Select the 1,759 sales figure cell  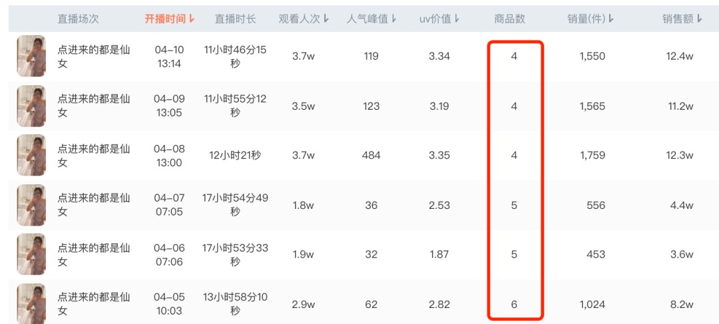point(593,156)
